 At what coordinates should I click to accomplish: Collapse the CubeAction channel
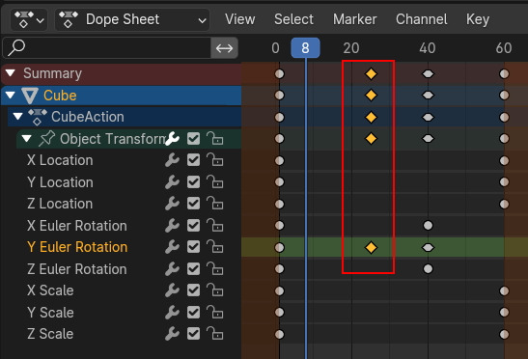17,117
